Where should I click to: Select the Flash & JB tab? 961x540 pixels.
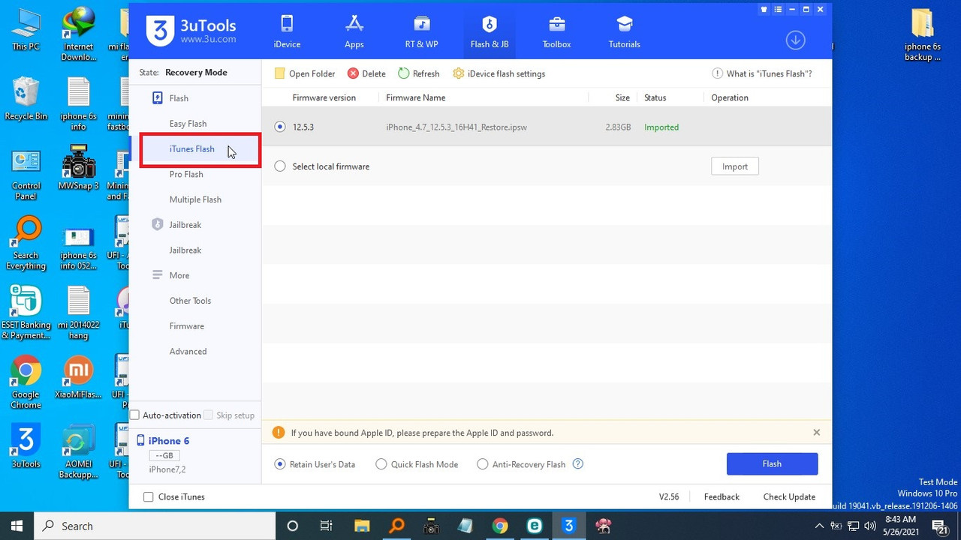tap(490, 32)
